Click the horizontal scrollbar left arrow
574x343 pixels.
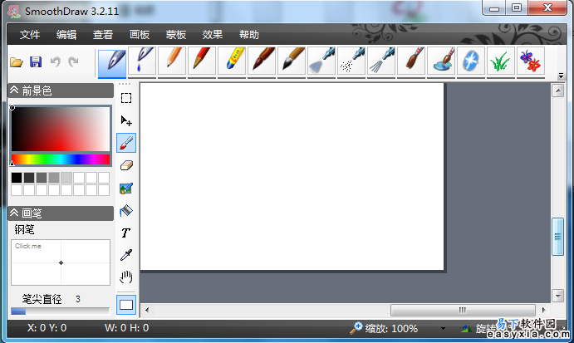[x=147, y=310]
